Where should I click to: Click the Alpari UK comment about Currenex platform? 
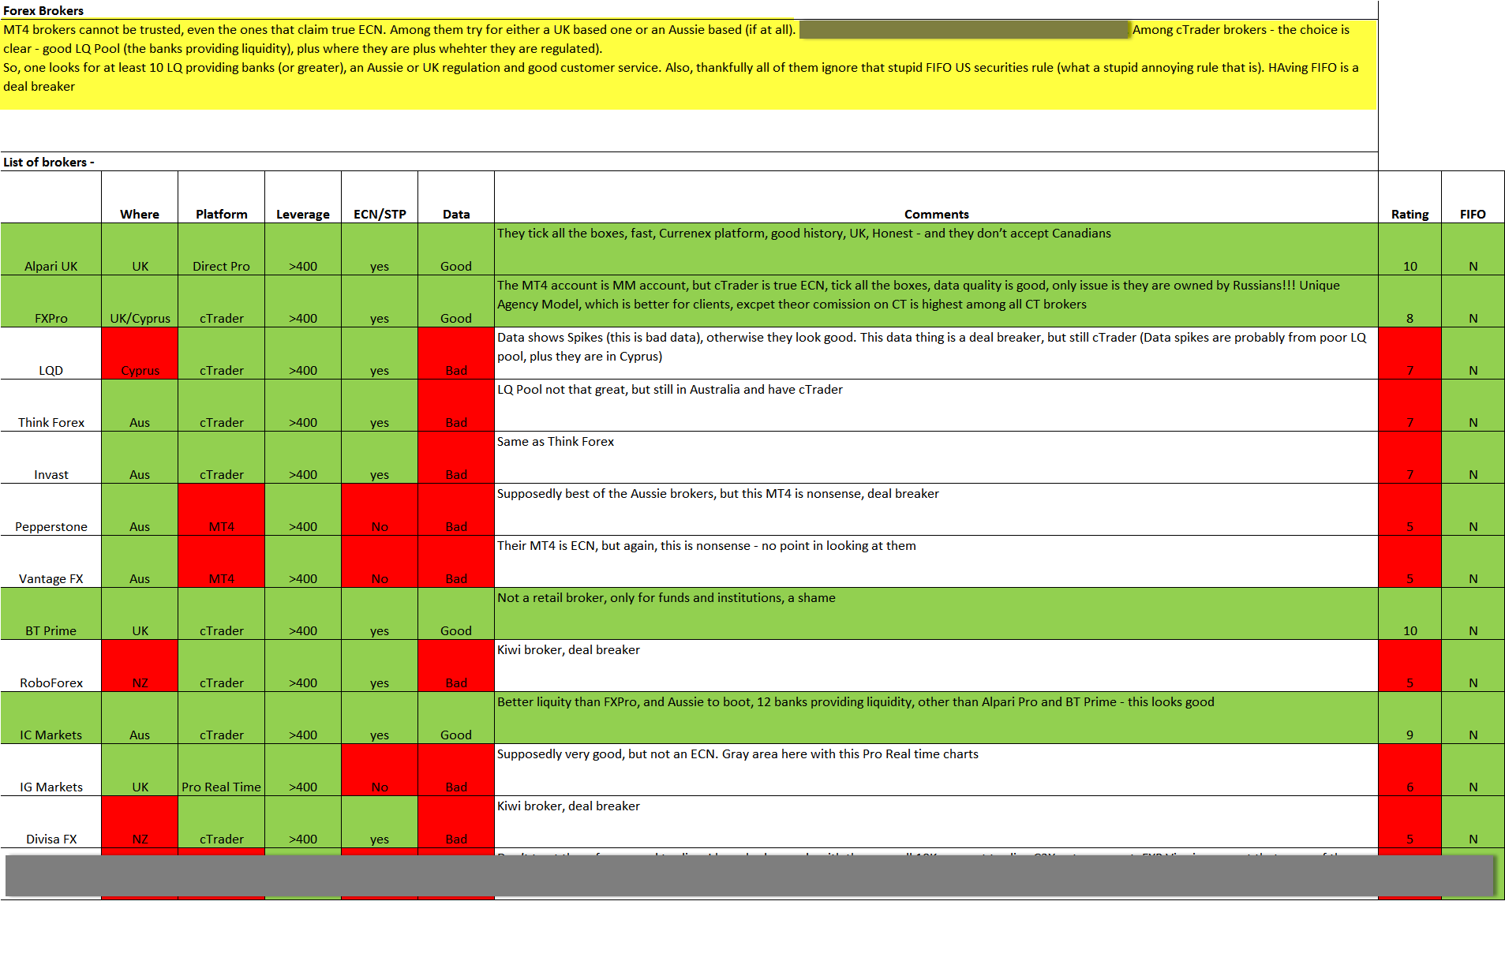937,249
